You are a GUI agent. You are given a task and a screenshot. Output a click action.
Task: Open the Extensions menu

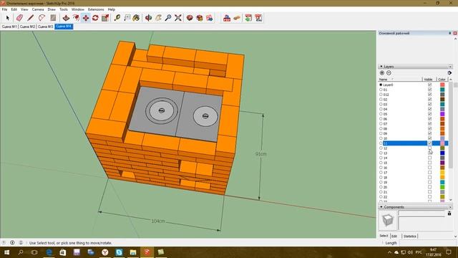[x=96, y=9]
